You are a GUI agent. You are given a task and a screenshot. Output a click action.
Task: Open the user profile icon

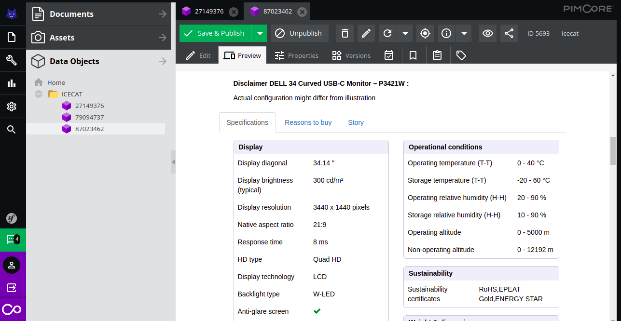[12, 265]
